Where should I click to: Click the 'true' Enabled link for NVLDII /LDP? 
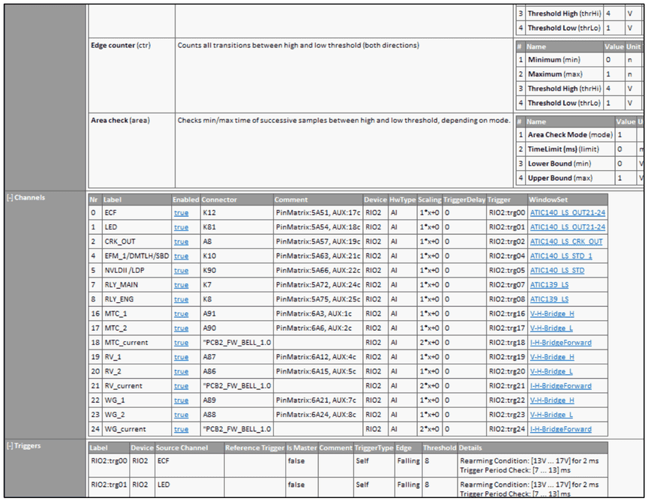pos(181,271)
